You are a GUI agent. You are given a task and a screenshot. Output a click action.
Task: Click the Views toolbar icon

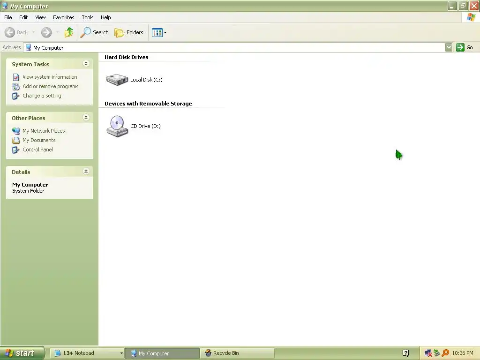[157, 32]
